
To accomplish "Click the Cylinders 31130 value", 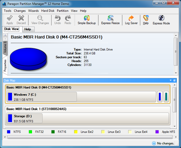I will [88, 65].
